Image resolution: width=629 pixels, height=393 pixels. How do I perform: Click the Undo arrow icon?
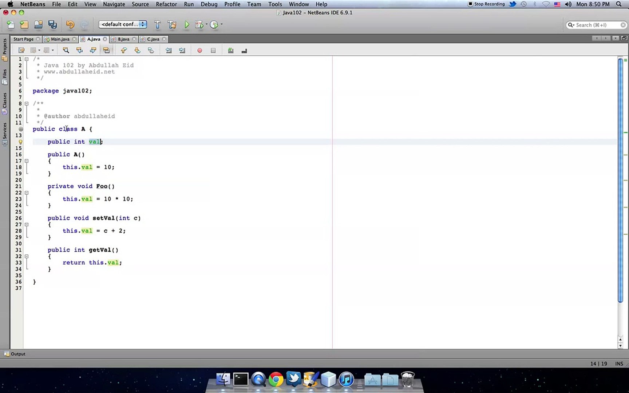pyautogui.click(x=70, y=25)
